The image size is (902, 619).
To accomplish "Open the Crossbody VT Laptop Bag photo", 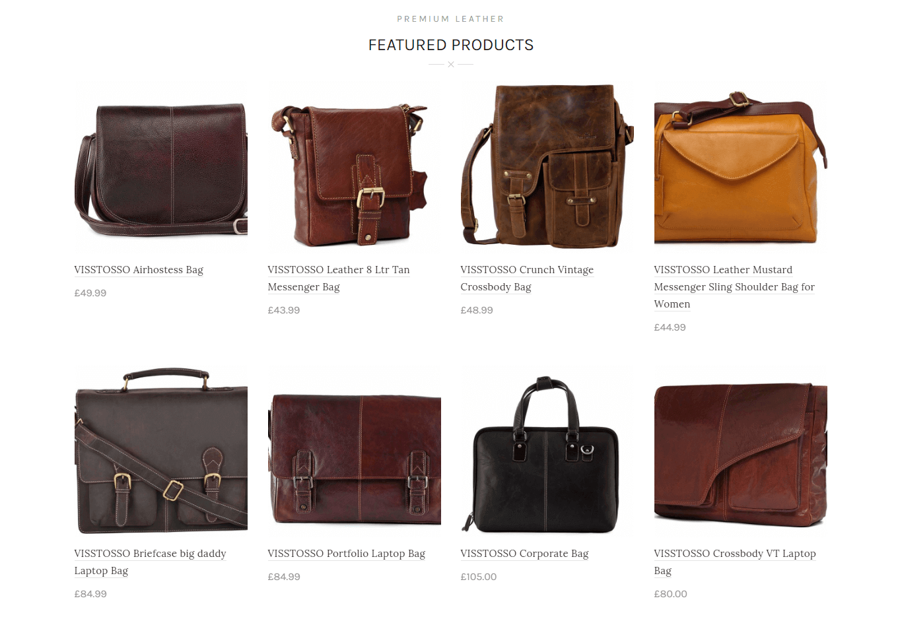I will (741, 451).
